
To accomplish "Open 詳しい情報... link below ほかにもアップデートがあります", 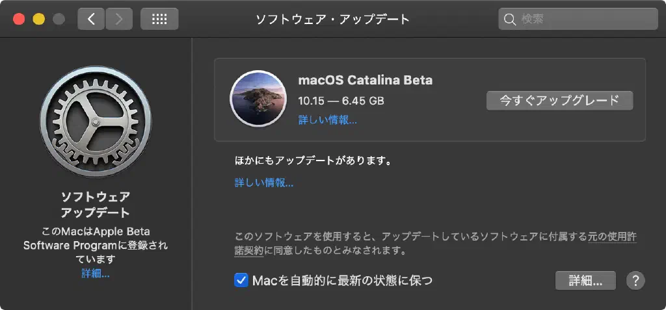I will 264,183.
